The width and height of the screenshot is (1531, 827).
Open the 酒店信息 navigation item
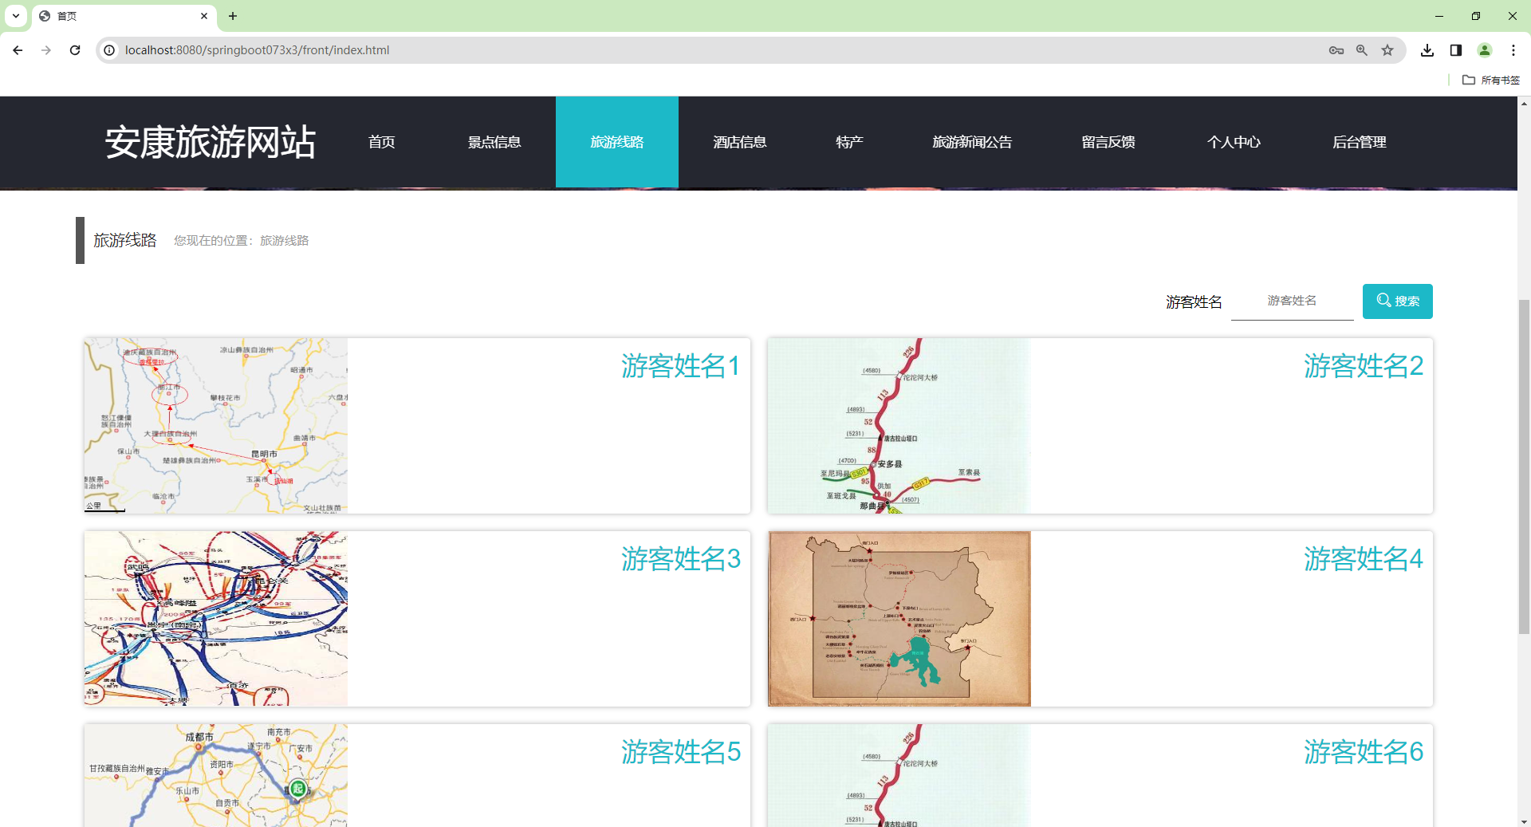point(740,142)
